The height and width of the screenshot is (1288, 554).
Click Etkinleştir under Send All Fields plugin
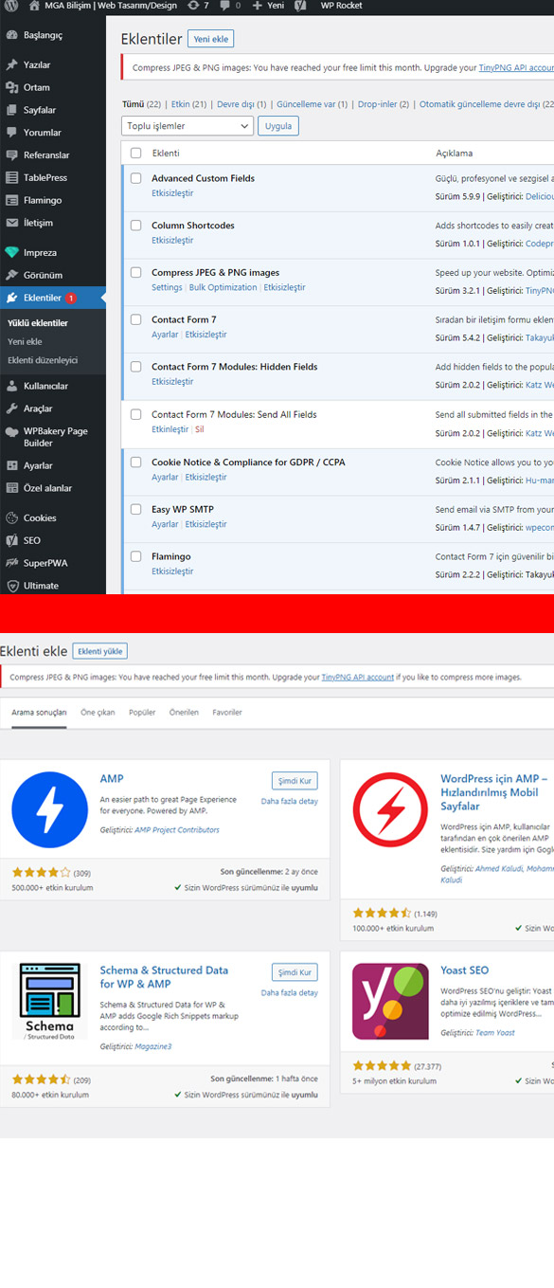pos(170,429)
